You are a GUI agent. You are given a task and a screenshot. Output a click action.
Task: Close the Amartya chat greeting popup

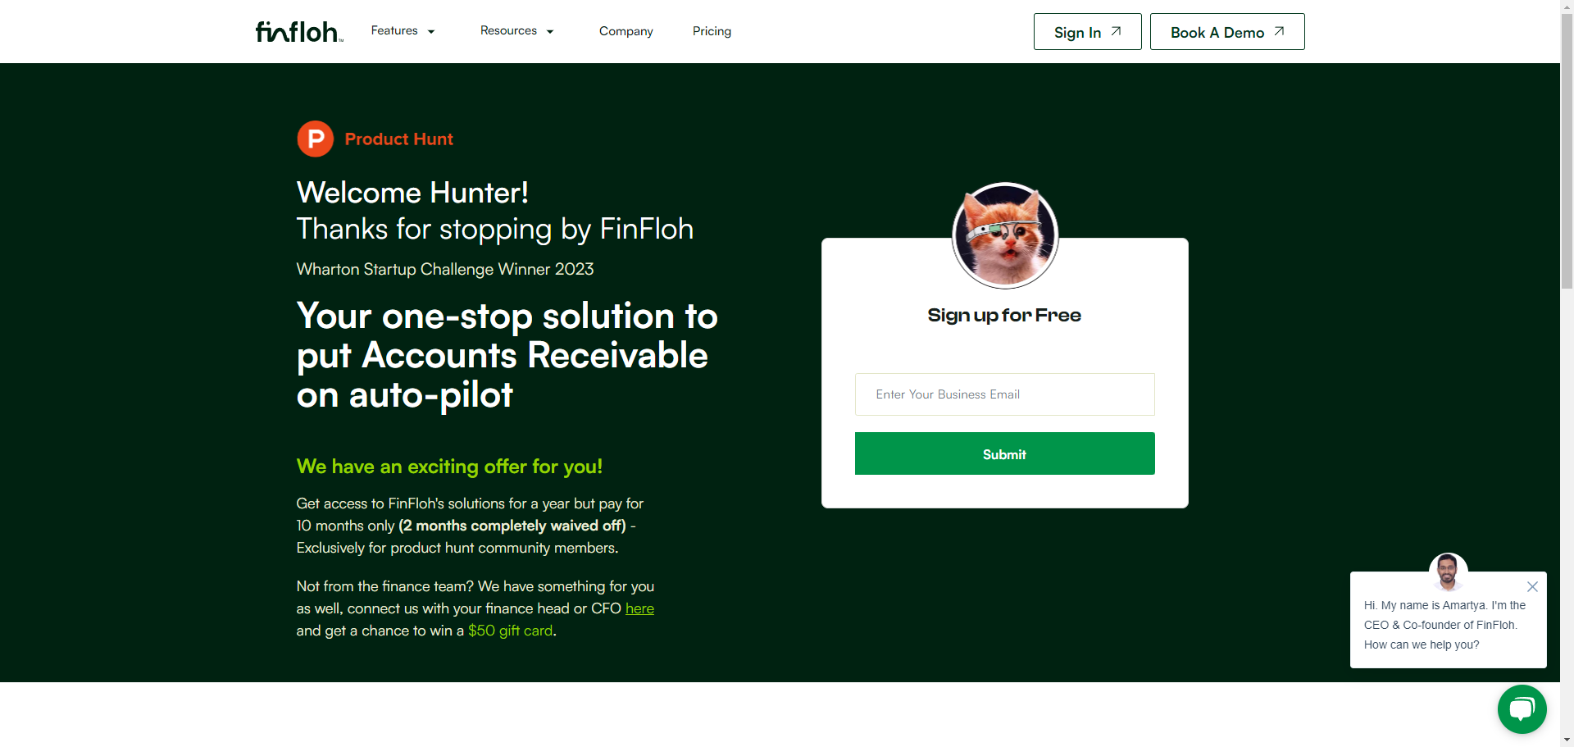click(x=1532, y=586)
